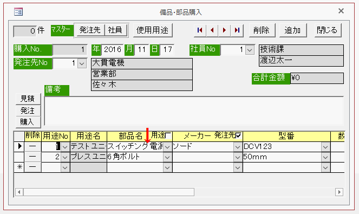This screenshot has height=214, width=359.
Task: Click the 6角ボルト 部品名 cell
Action: pos(135,157)
